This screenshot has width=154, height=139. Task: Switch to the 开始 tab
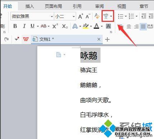[8, 6]
